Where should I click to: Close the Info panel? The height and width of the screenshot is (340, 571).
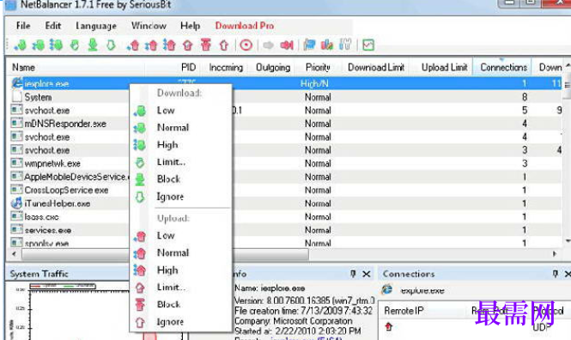(367, 274)
